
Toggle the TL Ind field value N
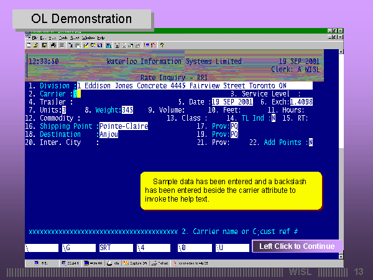point(273,118)
